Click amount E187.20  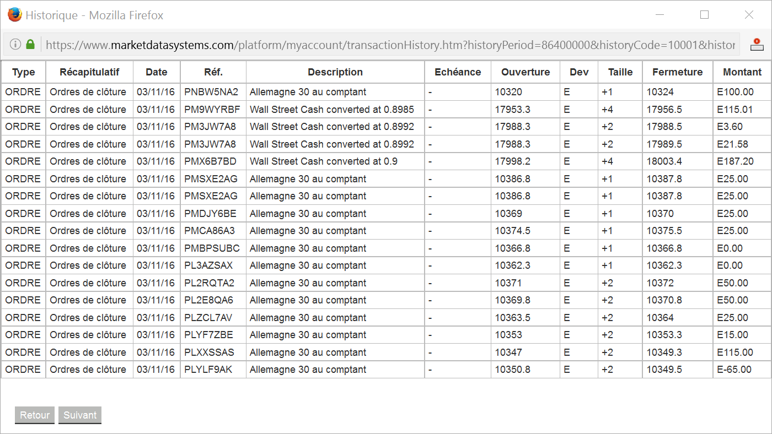coord(735,161)
